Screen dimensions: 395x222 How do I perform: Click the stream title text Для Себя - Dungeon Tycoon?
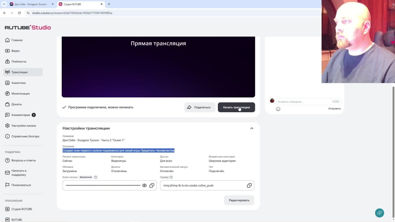tap(94, 140)
